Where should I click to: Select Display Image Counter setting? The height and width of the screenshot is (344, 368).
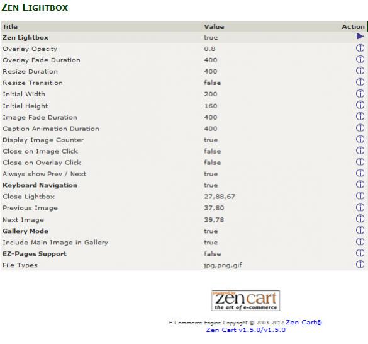(x=184, y=140)
